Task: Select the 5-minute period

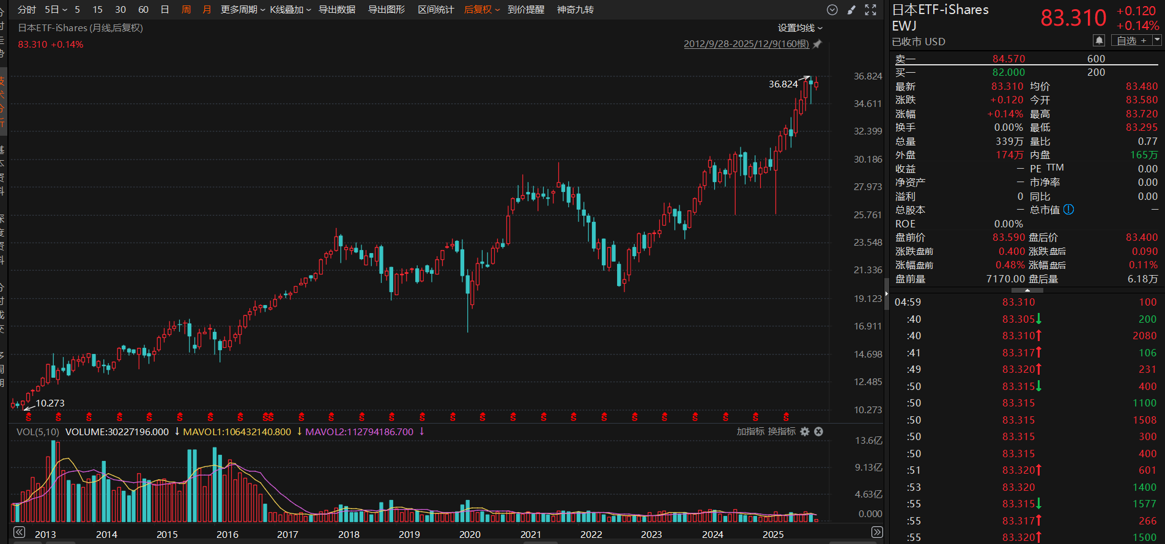Action: click(78, 10)
